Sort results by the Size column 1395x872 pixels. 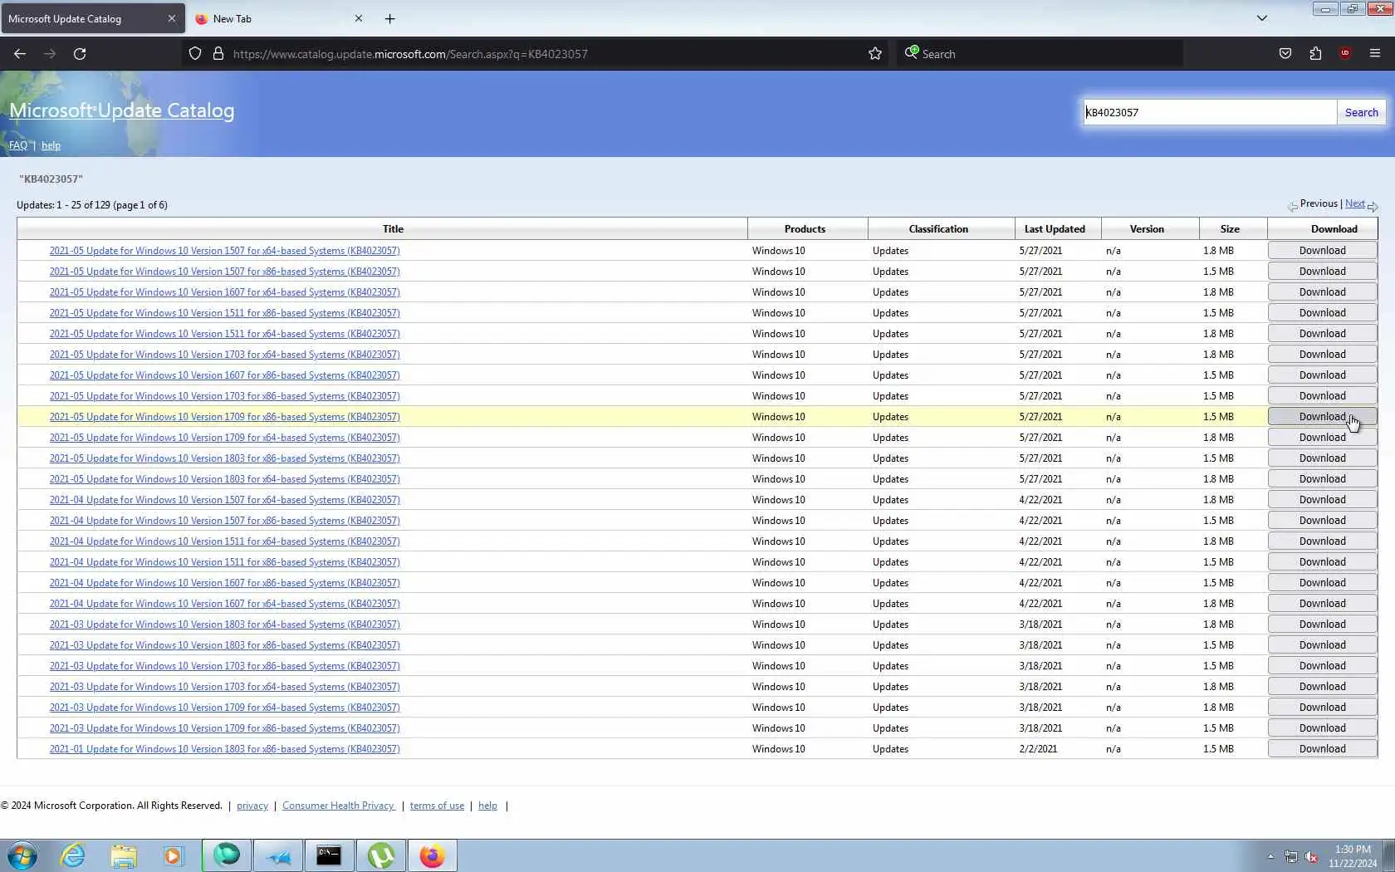tap(1230, 229)
